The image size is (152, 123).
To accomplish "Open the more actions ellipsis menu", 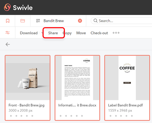I will tap(116, 33).
